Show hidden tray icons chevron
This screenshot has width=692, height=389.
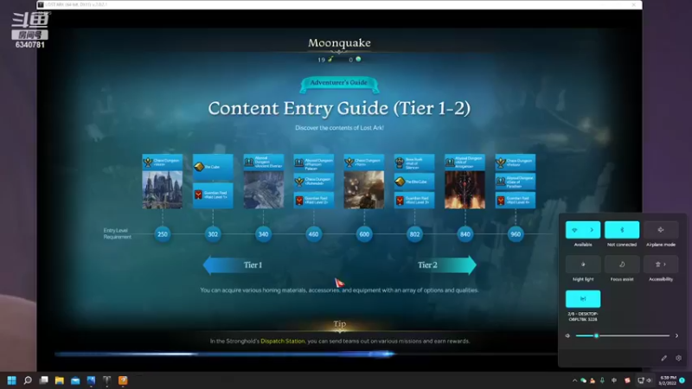[574, 380]
